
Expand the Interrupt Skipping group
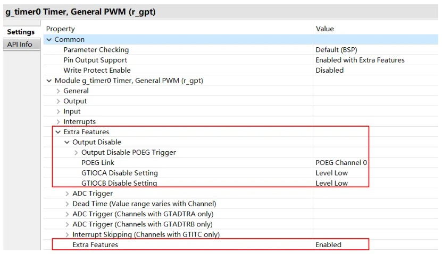[67, 234]
